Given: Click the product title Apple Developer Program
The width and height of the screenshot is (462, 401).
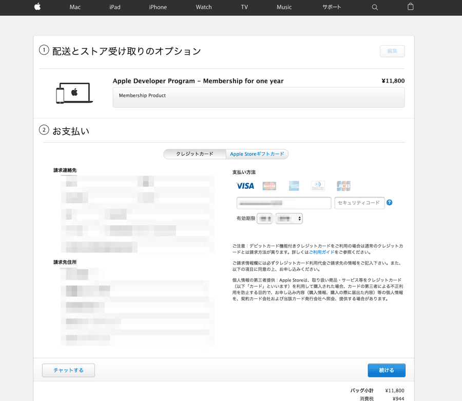Looking at the screenshot, I should pos(198,81).
